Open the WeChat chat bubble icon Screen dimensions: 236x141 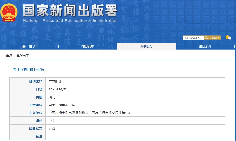point(228,38)
